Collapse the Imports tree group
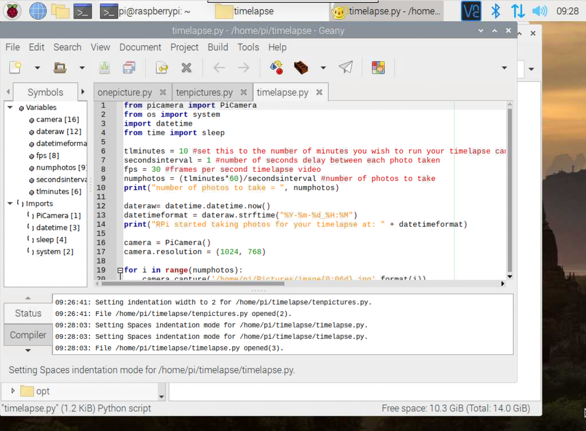 point(10,204)
